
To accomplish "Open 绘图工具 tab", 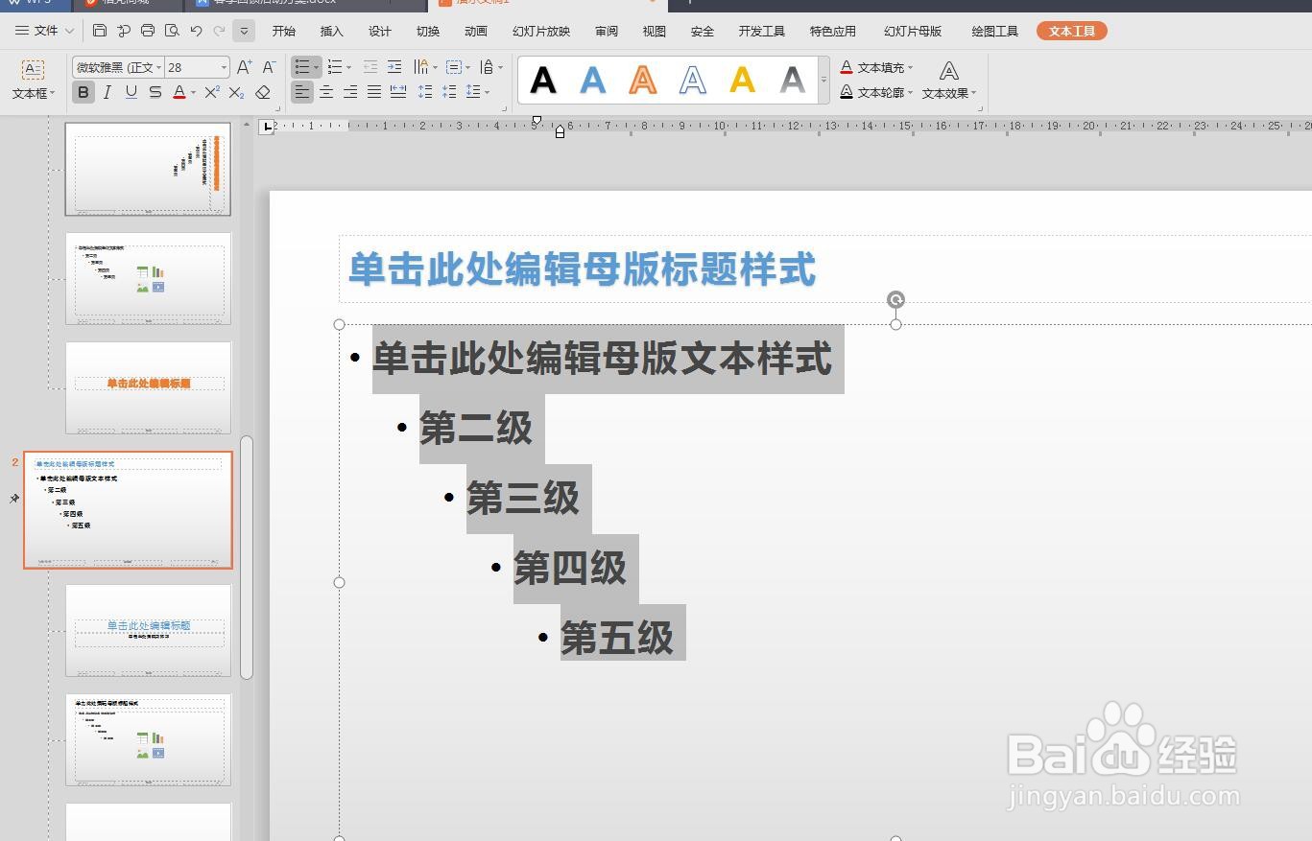I will pos(995,31).
